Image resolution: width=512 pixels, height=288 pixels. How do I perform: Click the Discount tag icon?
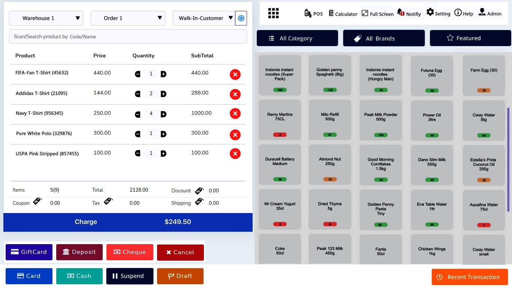pyautogui.click(x=199, y=190)
